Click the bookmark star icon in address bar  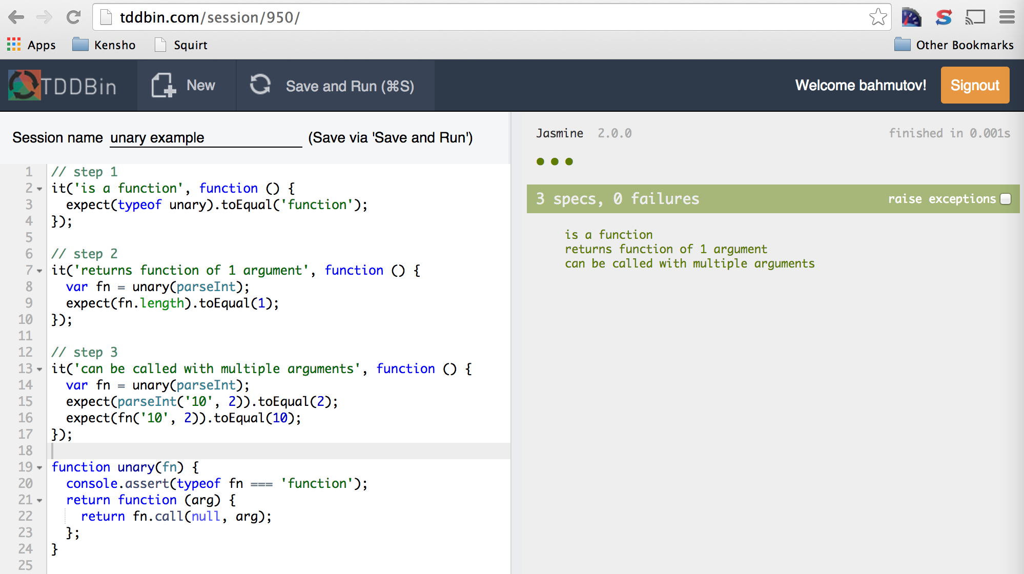pos(877,17)
